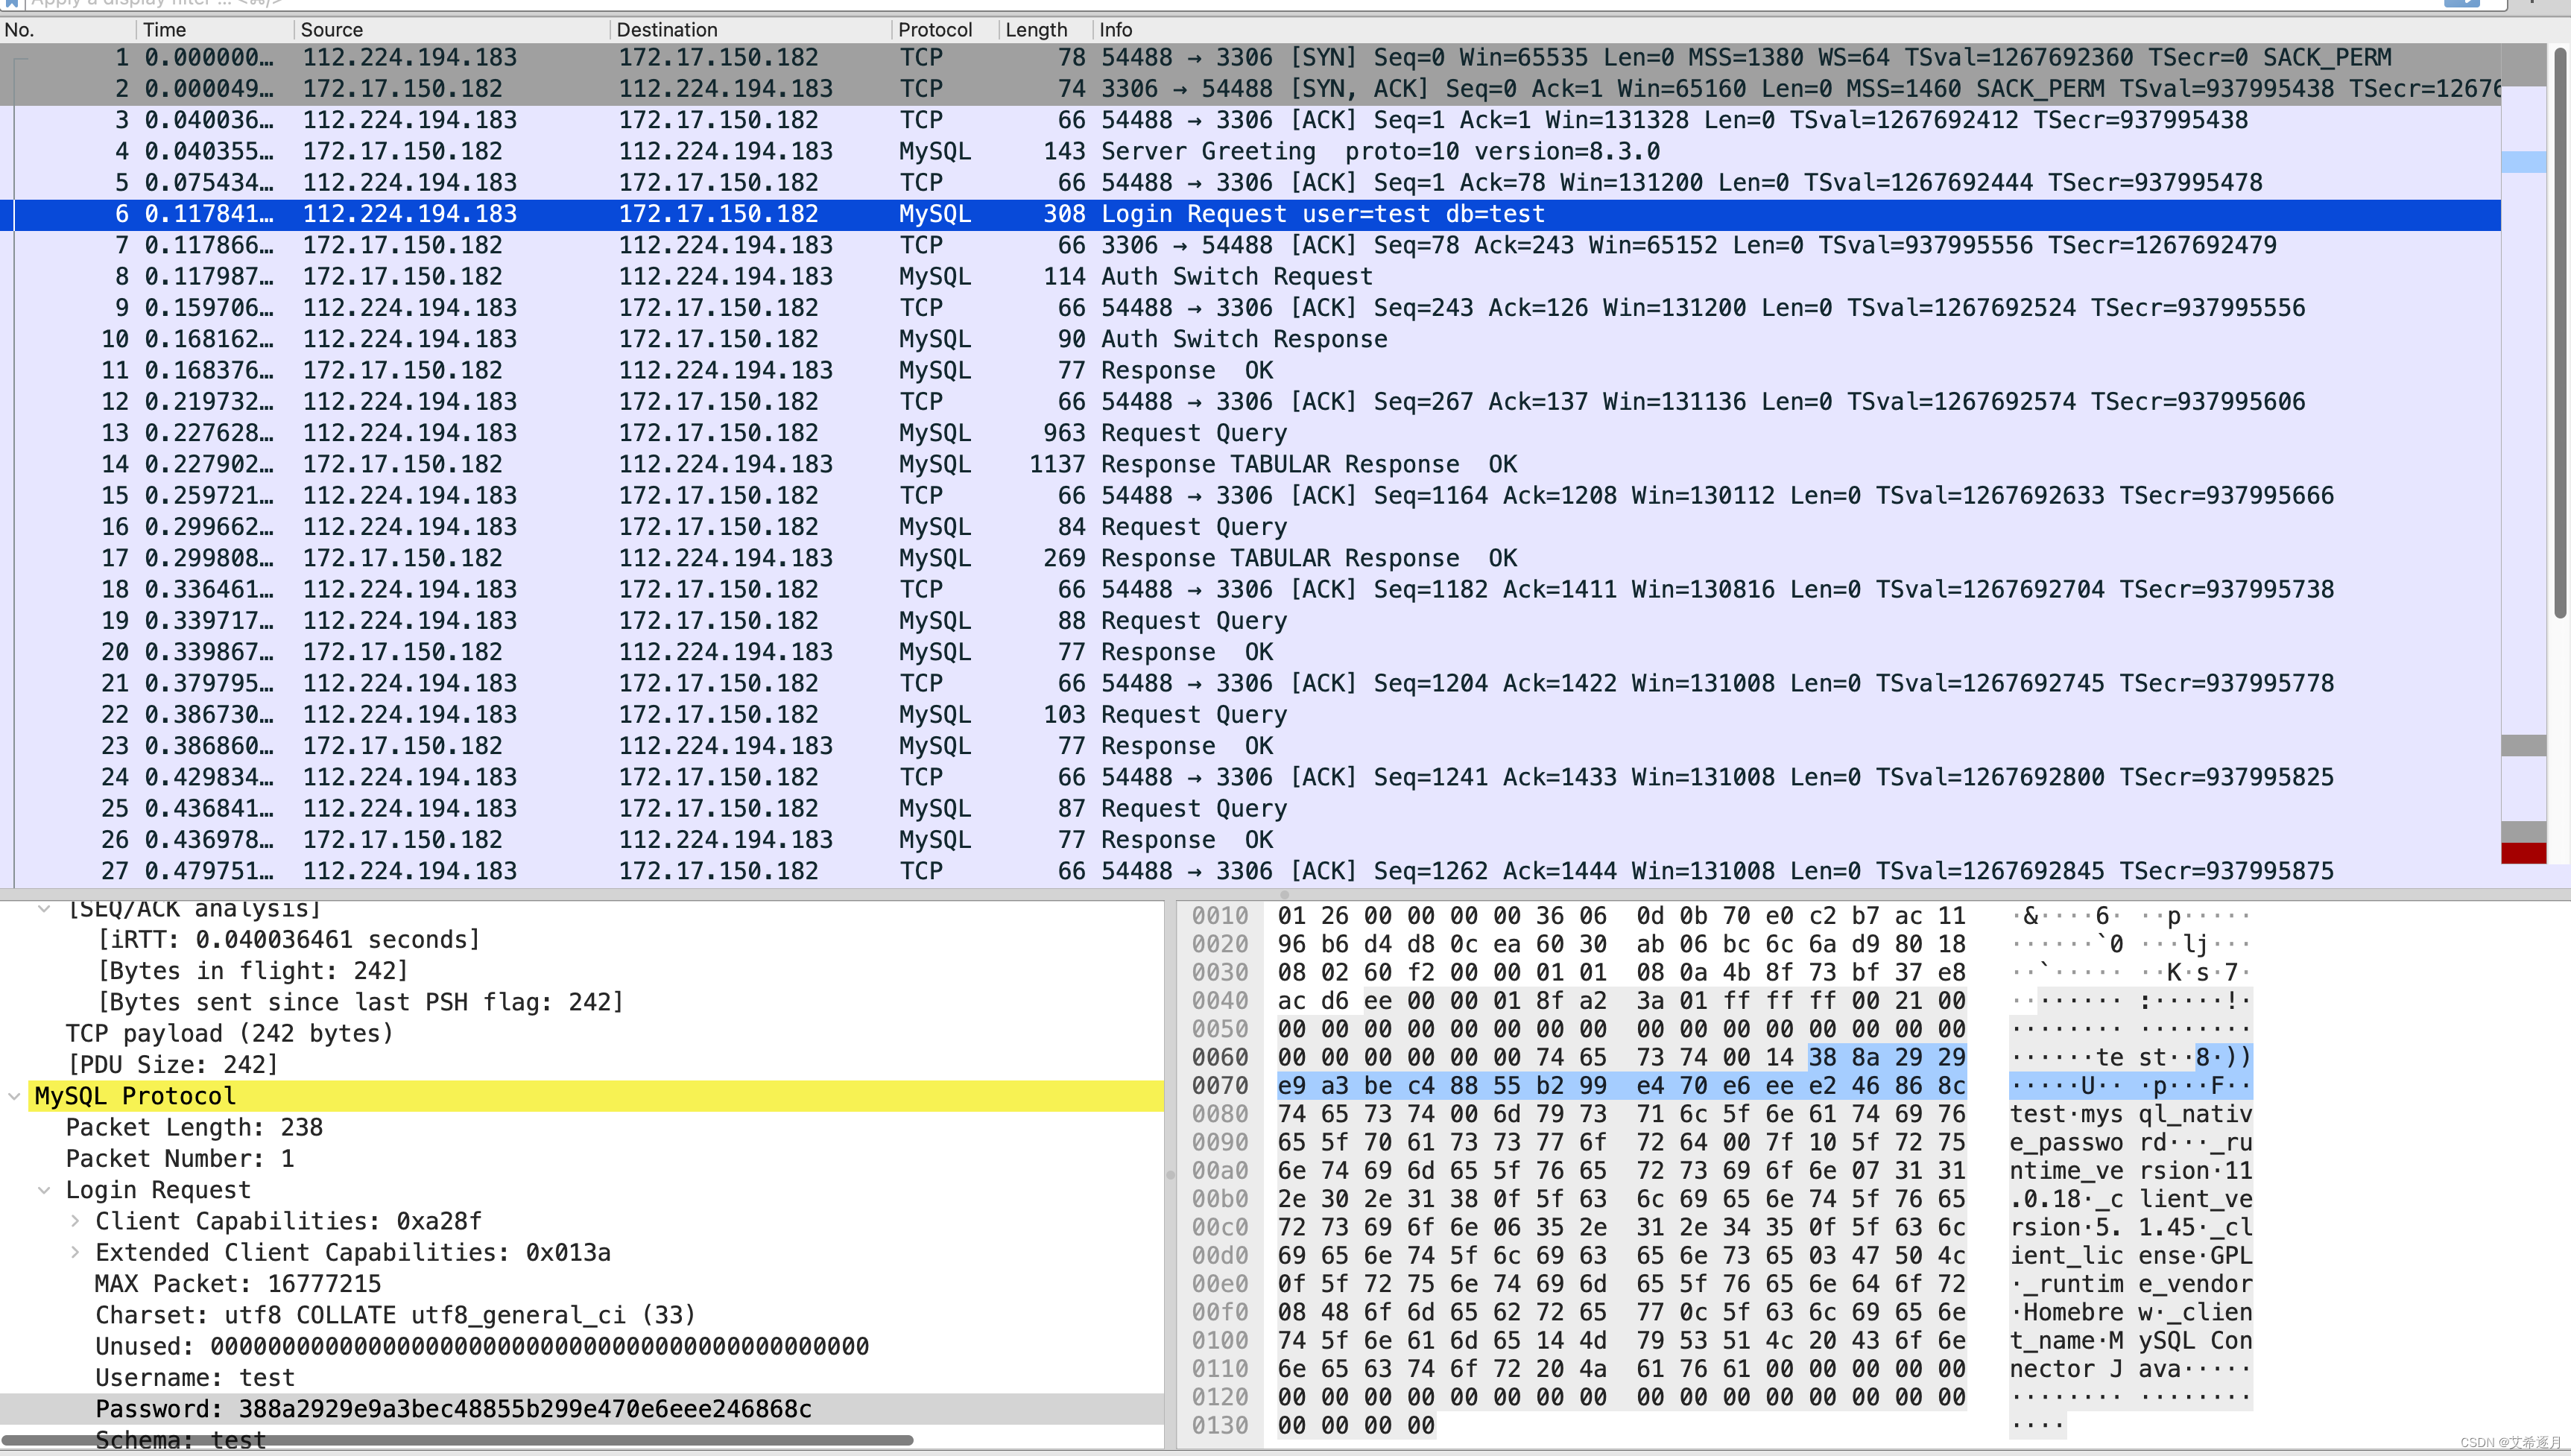Collapse the SEQ/ACK analysis section
This screenshot has height=1456, width=2571.
tap(44, 909)
